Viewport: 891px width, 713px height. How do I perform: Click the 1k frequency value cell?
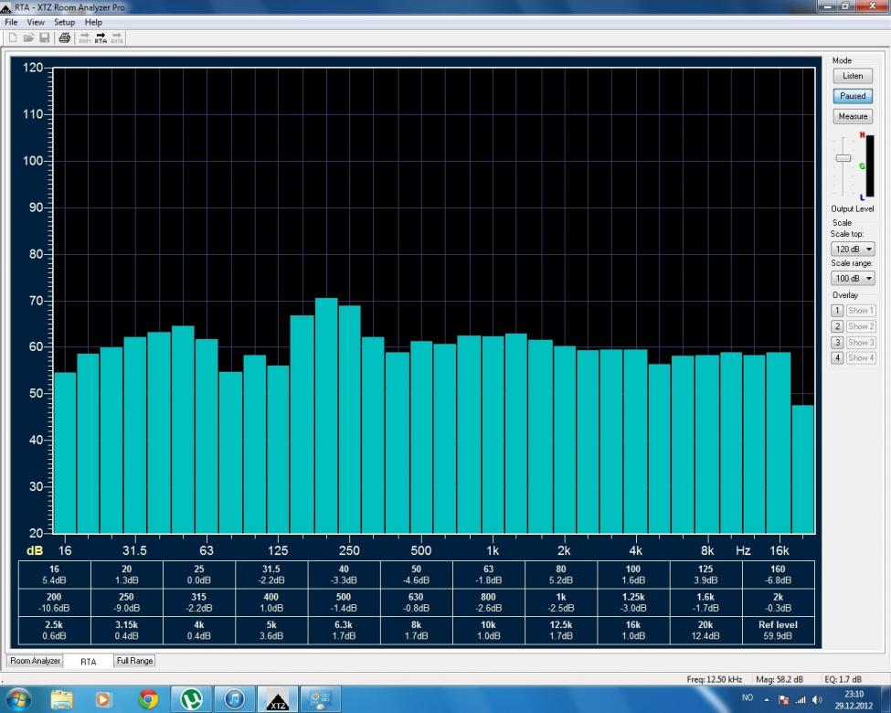pos(561,602)
